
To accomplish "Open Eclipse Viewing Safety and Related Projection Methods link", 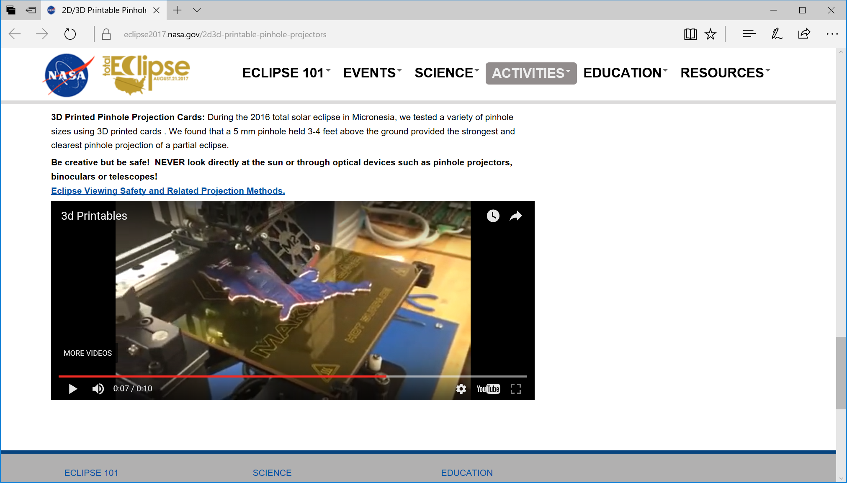I will click(x=168, y=191).
